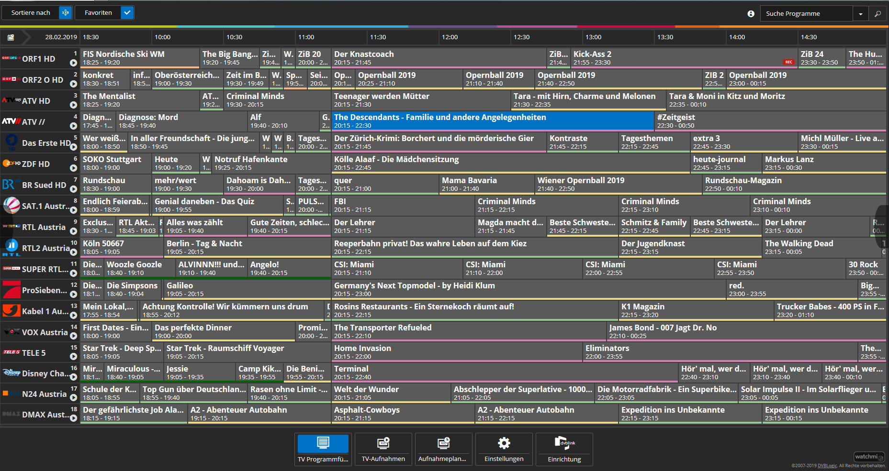Click the ORF1 HD channel logo

(x=11, y=58)
